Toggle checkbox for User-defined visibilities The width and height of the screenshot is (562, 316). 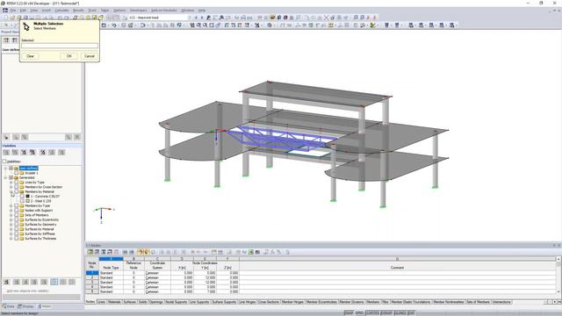pos(11,169)
